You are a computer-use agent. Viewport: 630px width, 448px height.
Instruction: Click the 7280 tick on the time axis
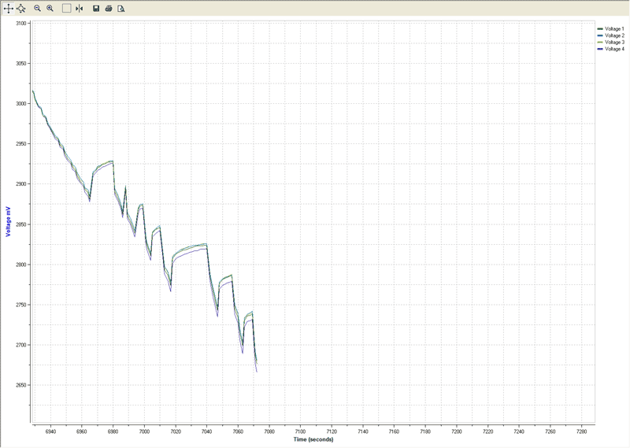click(581, 431)
